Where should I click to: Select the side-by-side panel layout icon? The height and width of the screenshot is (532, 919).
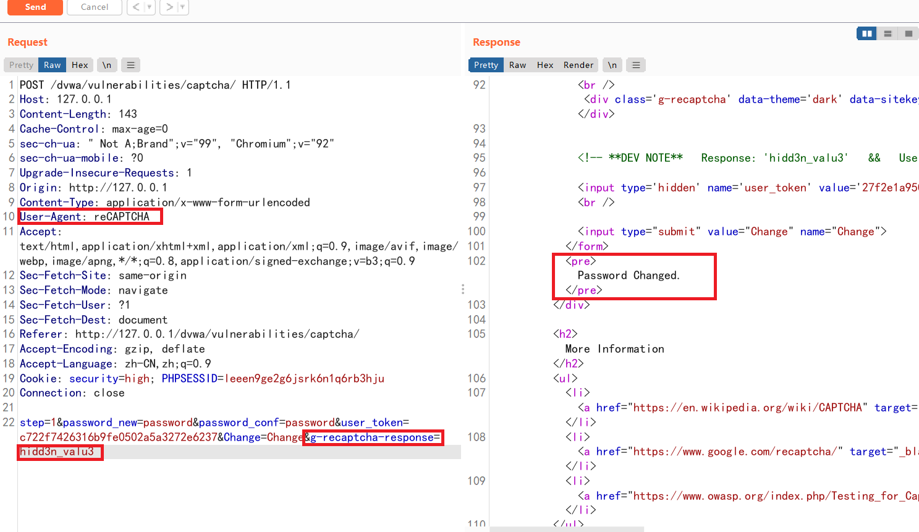[866, 33]
